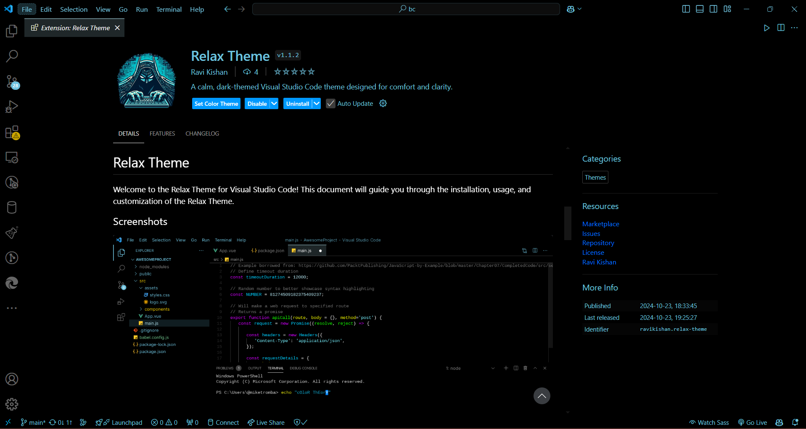Click Connect in status bar

click(x=223, y=422)
